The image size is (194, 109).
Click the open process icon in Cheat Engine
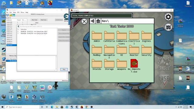pyautogui.click(x=7, y=15)
